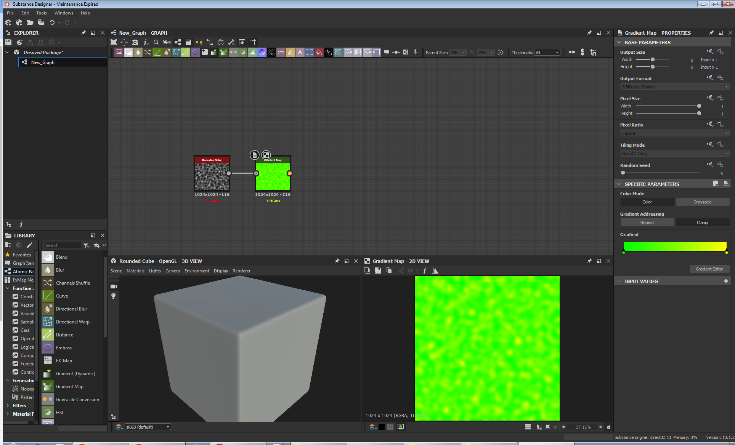Switch between Color and Grayscale with Grayscale button

coord(702,202)
